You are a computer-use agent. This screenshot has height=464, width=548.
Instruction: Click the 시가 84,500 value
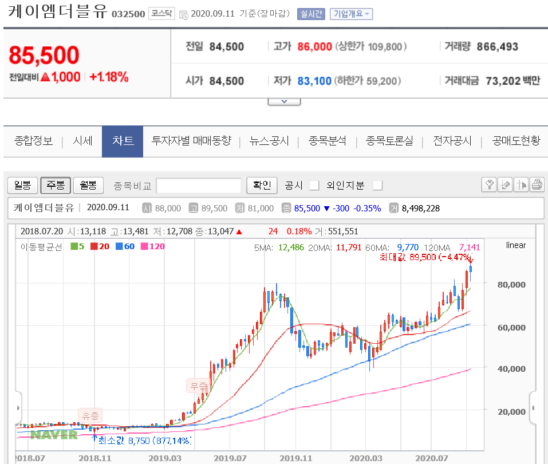click(226, 81)
